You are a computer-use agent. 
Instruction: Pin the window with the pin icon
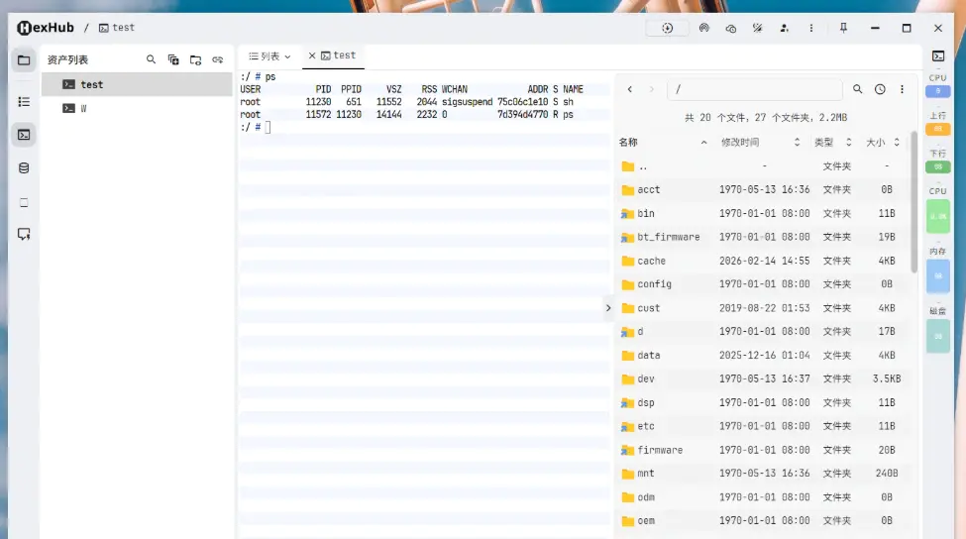(844, 28)
